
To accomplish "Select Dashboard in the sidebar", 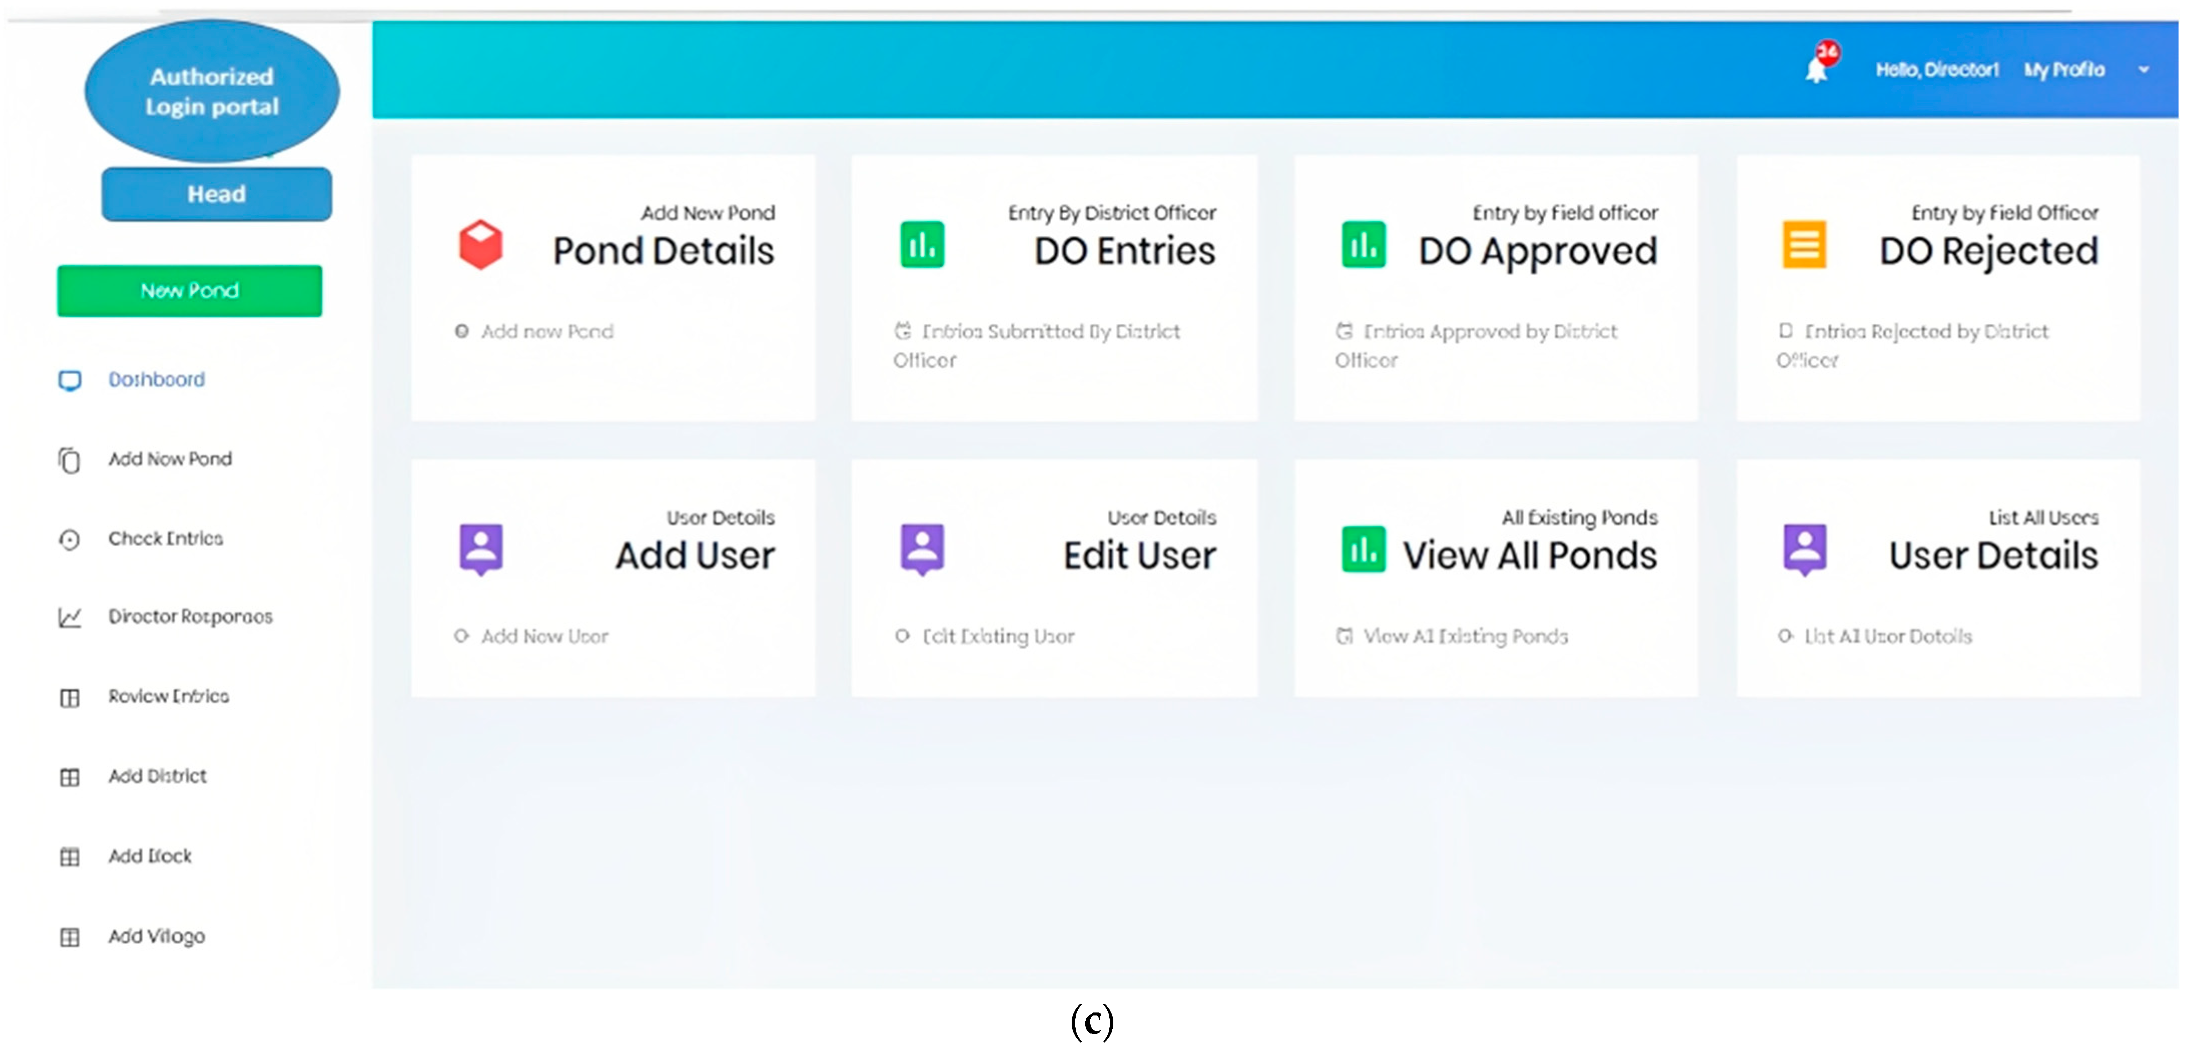I will pyautogui.click(x=156, y=380).
